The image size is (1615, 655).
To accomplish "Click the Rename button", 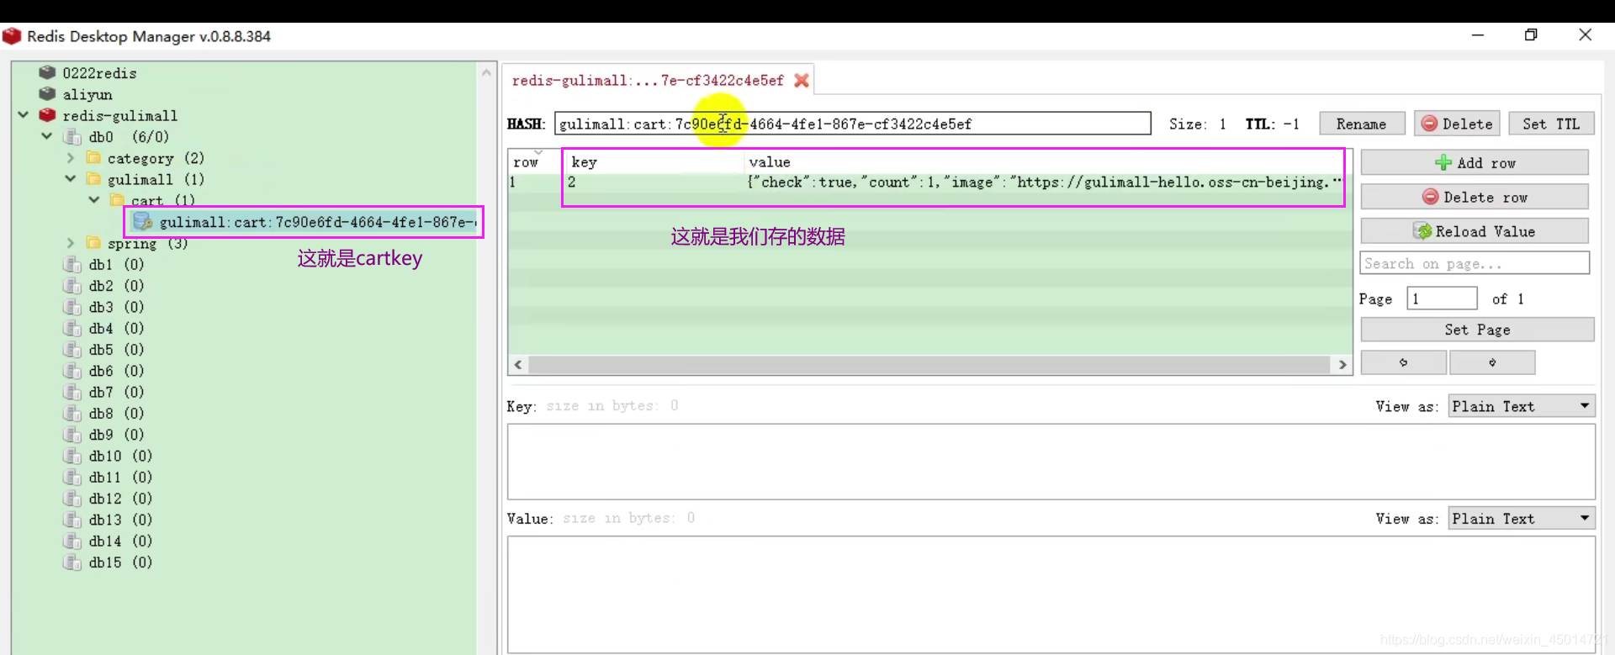I will coord(1362,124).
